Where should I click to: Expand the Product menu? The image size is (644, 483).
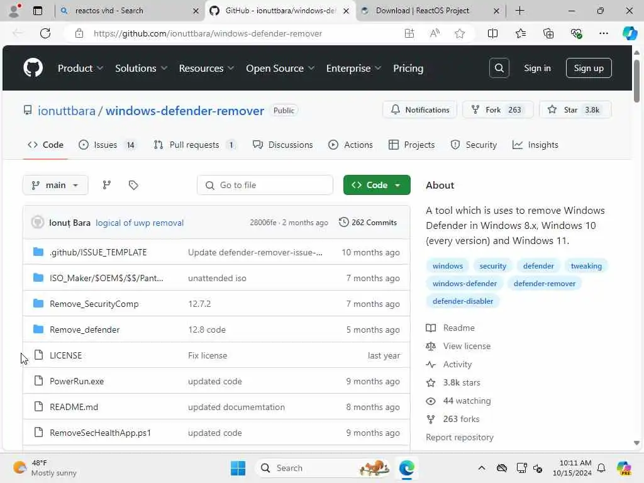click(80, 68)
